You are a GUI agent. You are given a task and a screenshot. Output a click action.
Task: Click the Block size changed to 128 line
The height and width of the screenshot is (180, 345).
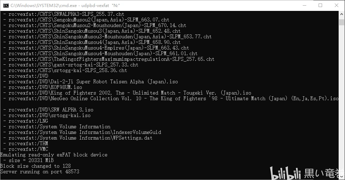coord(36,166)
